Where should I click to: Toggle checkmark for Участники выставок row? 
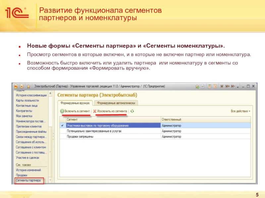tap(62, 125)
